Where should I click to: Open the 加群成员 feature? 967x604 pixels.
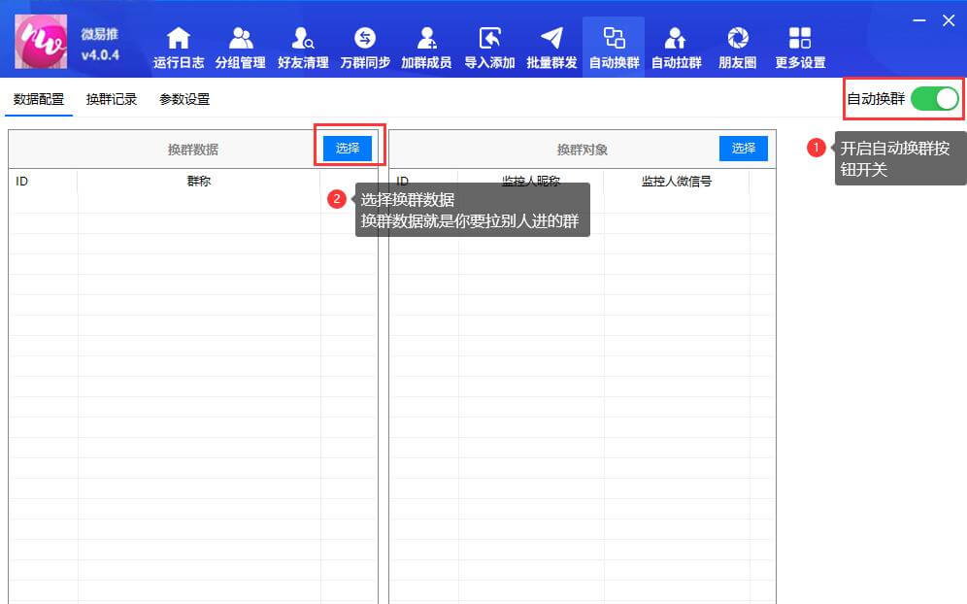coord(427,44)
